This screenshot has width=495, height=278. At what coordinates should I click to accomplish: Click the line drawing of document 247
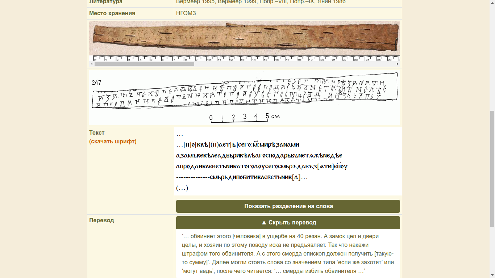(x=245, y=97)
